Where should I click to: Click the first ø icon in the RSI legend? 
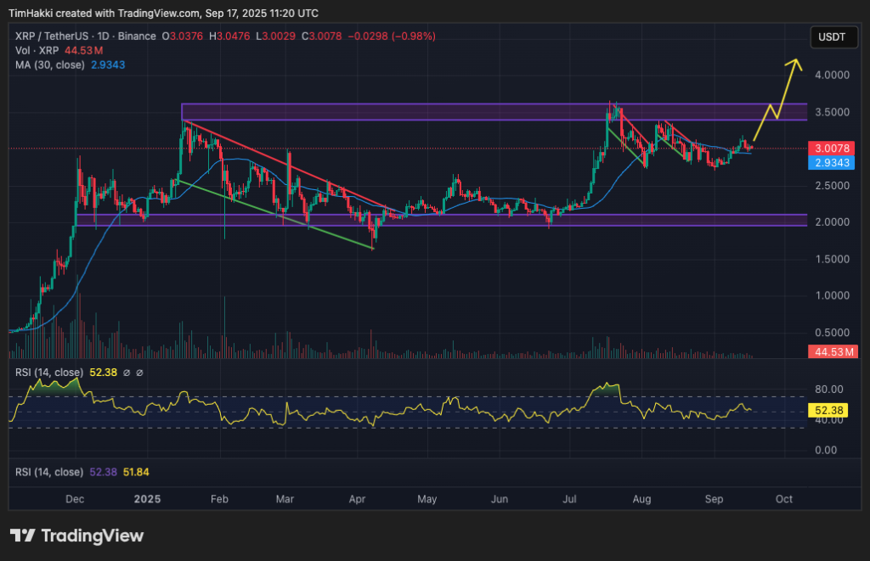126,373
